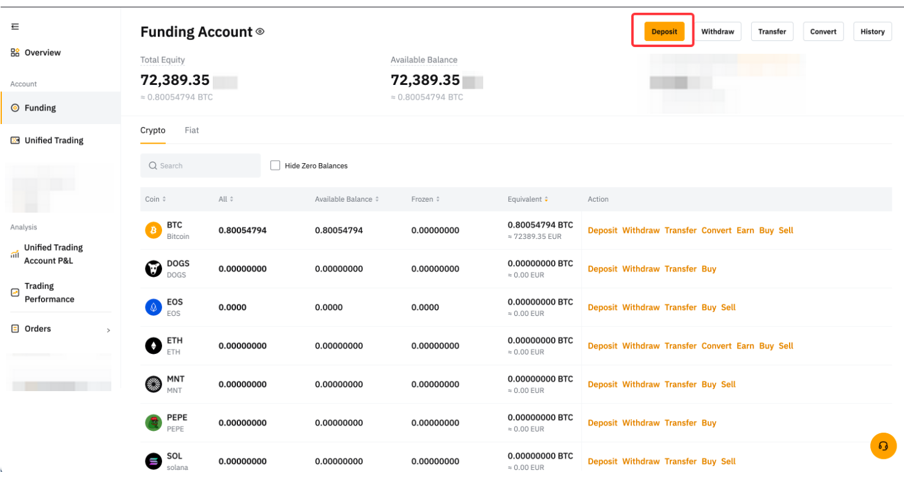Click the Overview grid icon in the sidebar

click(x=15, y=53)
